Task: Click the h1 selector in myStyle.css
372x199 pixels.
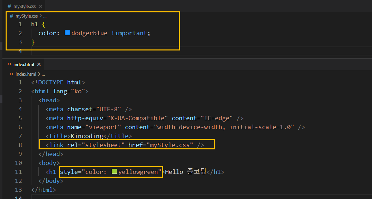Action: [x=35, y=24]
